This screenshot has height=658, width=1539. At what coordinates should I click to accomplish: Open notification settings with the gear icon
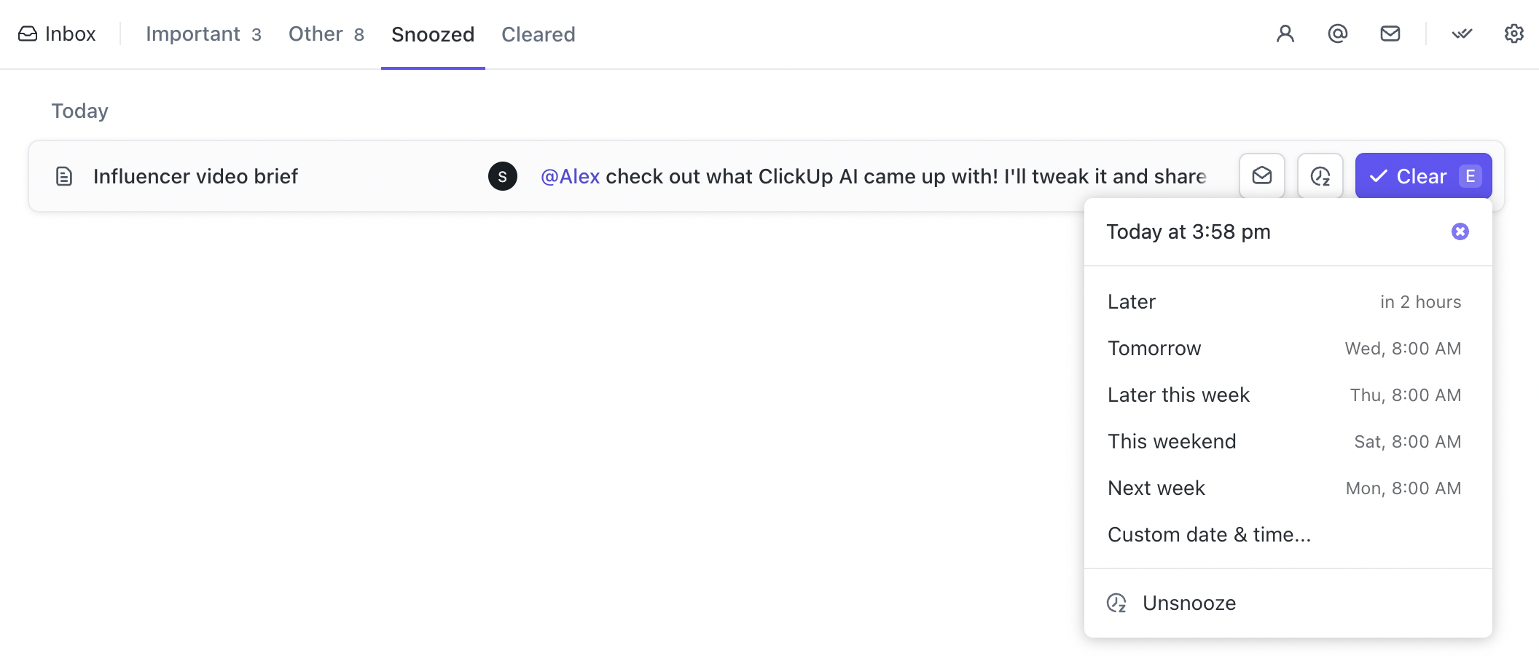(1513, 33)
